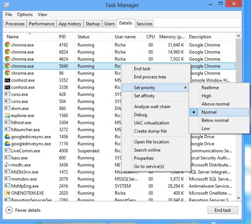
Task: Sort by the CPU column header
Action: (x=149, y=37)
